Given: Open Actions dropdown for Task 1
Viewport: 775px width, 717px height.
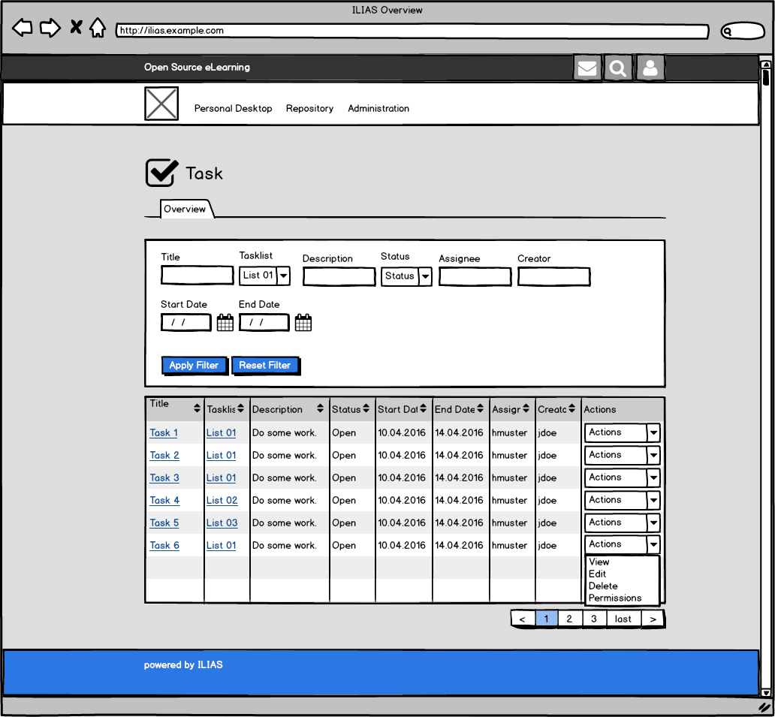Looking at the screenshot, I should (653, 433).
